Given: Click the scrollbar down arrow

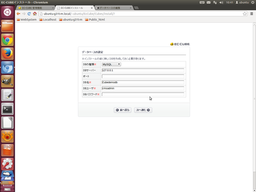Looking at the screenshot, I should point(254,190).
